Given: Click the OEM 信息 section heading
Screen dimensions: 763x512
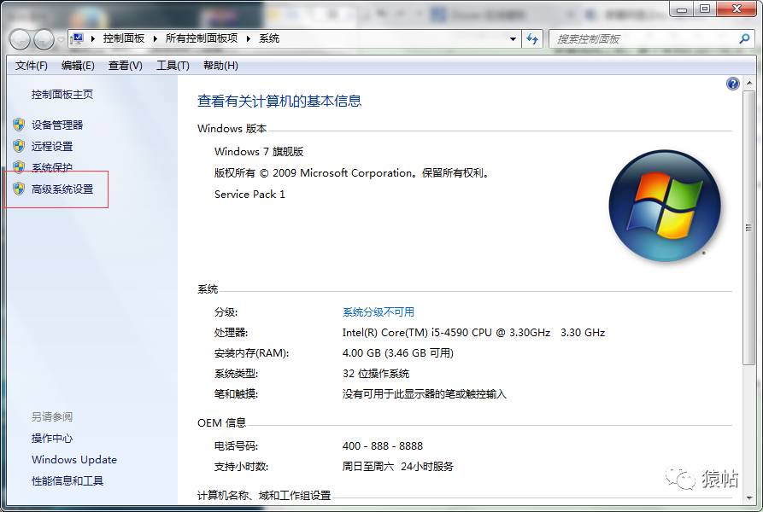Looking at the screenshot, I should (221, 423).
